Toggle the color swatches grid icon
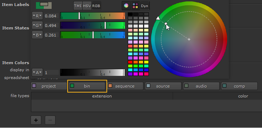This screenshot has width=262, height=128. pos(135,6)
